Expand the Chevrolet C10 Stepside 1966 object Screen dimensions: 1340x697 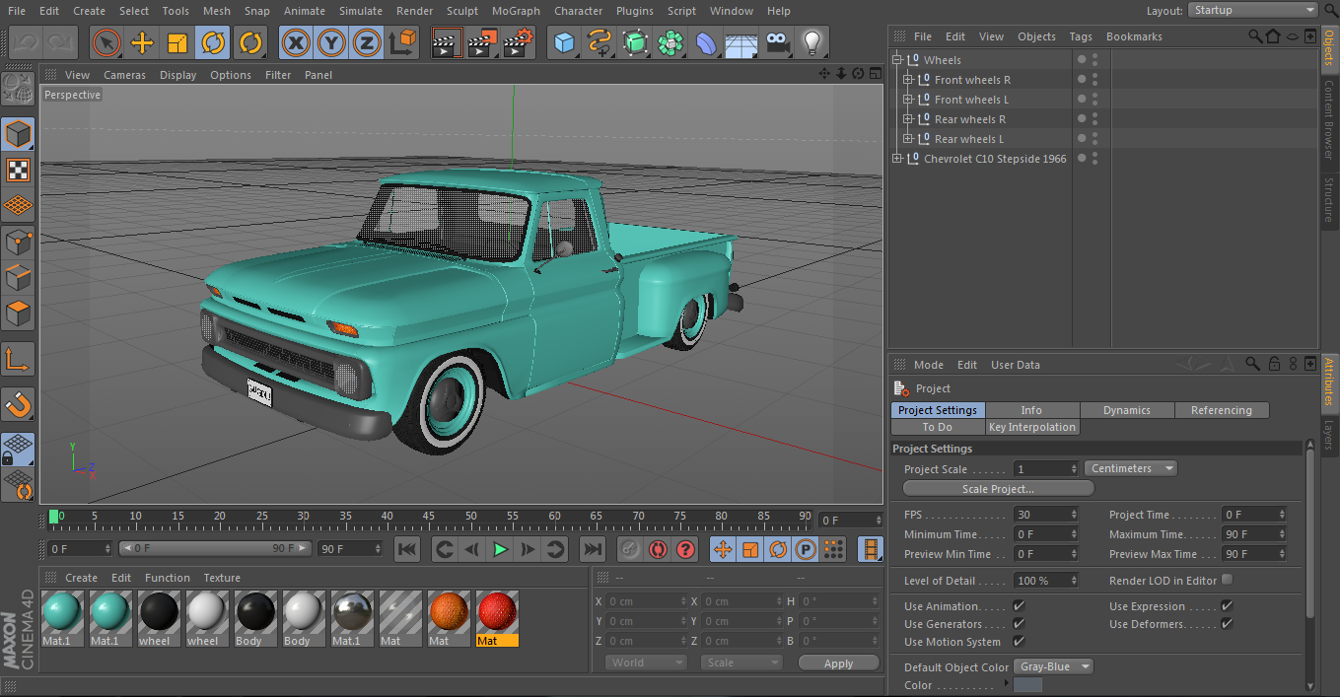pyautogui.click(x=897, y=159)
